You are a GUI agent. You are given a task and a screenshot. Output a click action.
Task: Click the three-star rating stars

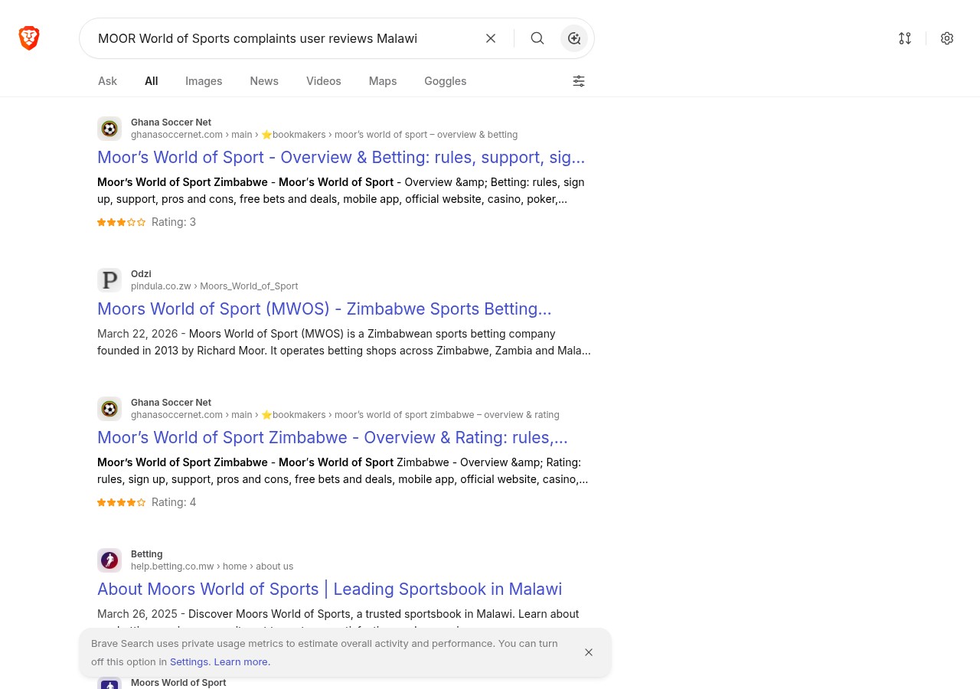tap(121, 222)
